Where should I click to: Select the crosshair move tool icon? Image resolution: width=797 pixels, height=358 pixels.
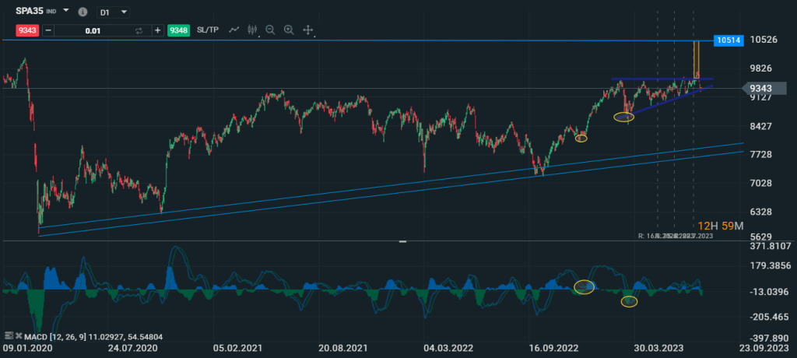[x=308, y=30]
